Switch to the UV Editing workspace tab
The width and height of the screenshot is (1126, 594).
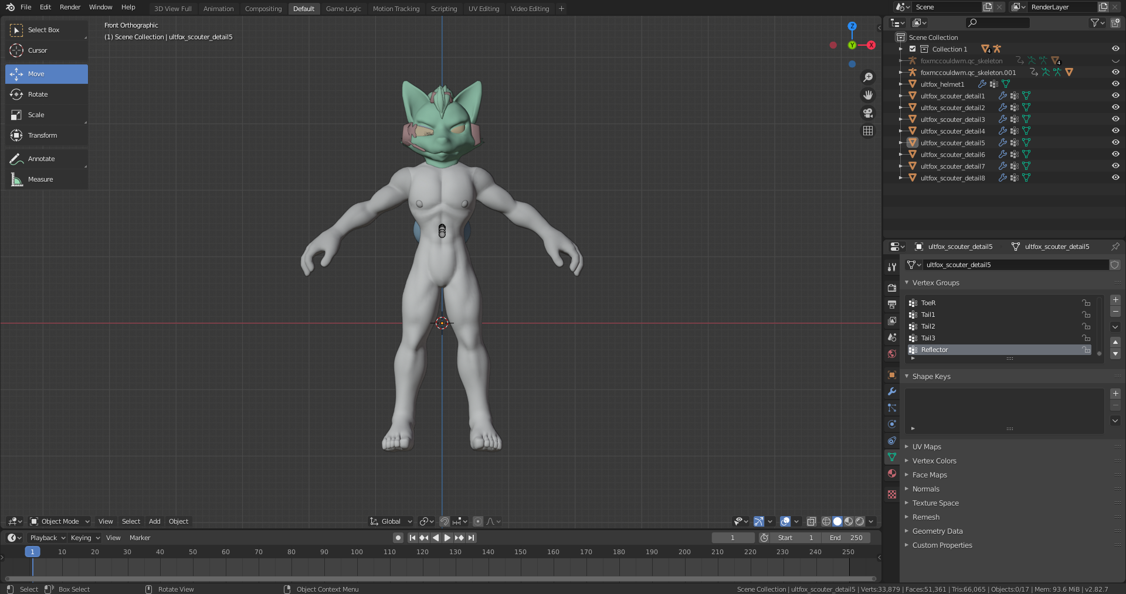point(483,9)
